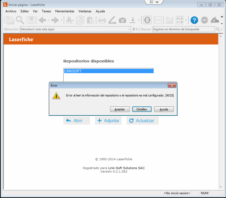The height and width of the screenshot is (198, 226).
Task: Click the Adjuntar repository button
Action: click(108, 121)
